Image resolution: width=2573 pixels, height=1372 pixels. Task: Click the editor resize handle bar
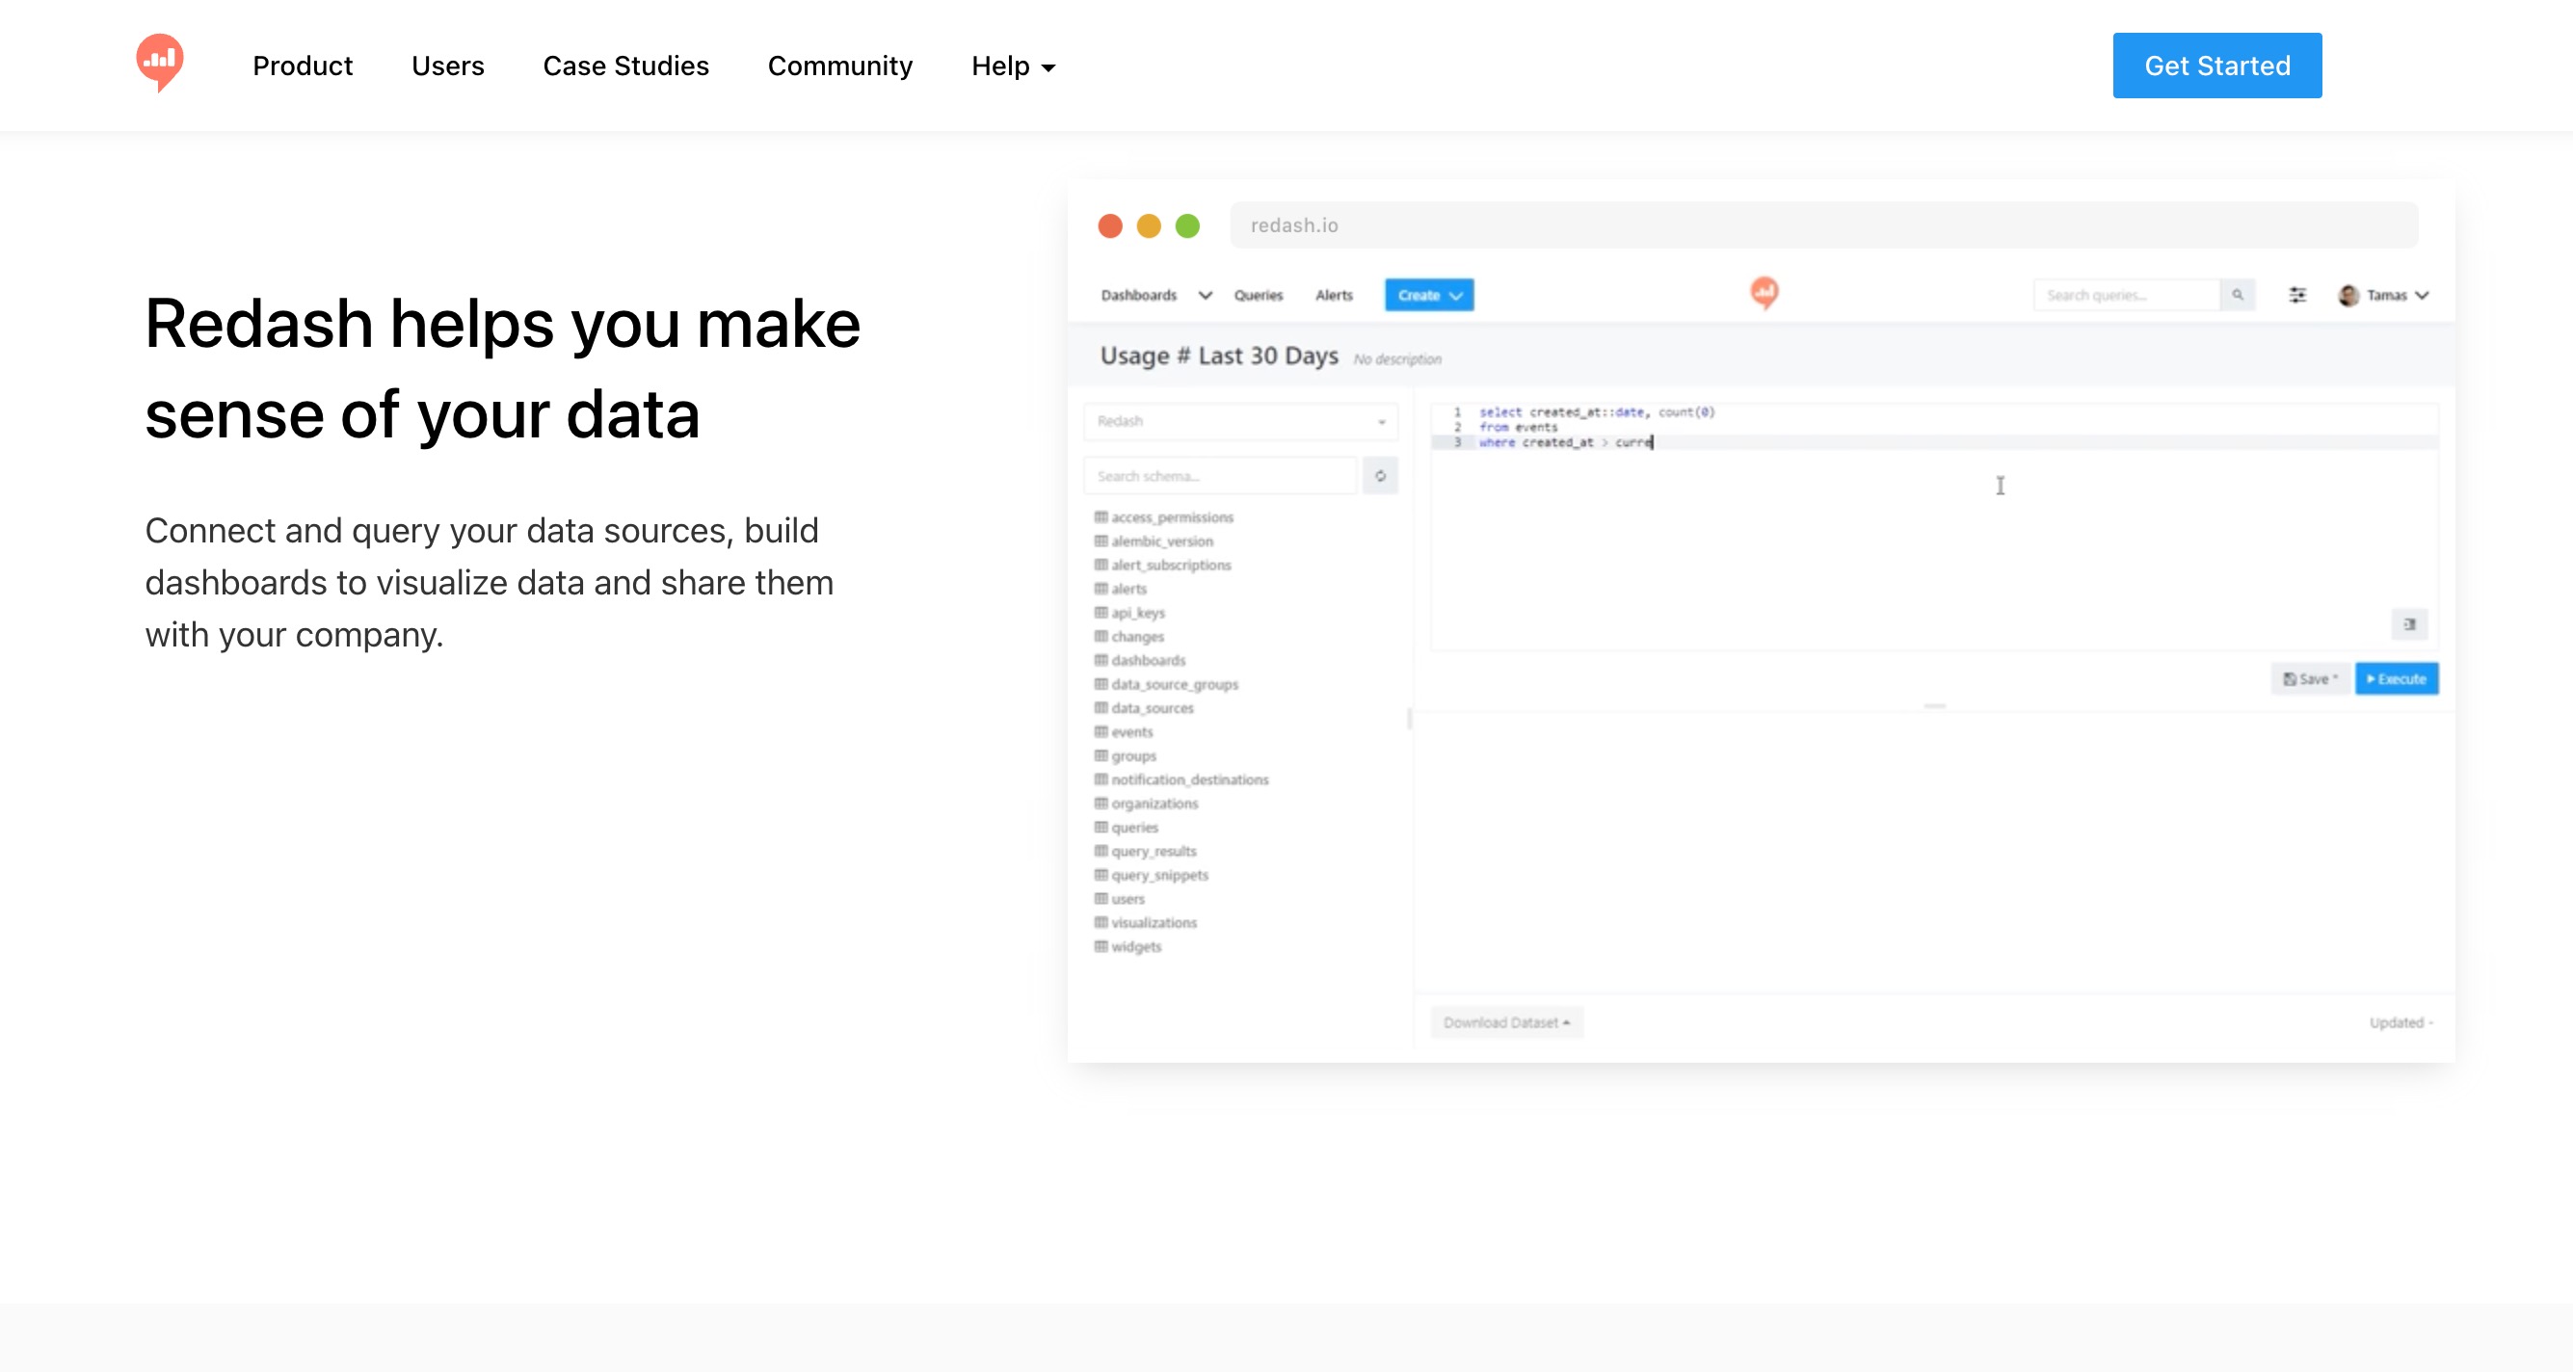coord(1934,706)
